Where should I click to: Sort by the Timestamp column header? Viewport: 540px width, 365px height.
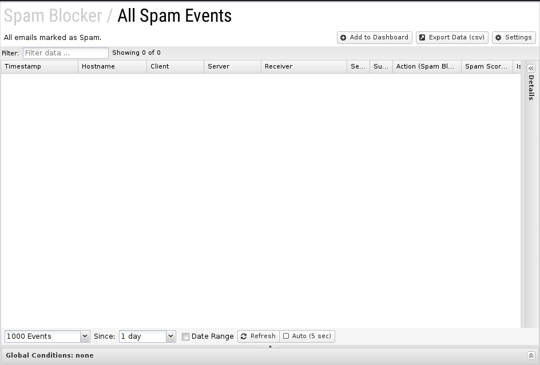[39, 67]
